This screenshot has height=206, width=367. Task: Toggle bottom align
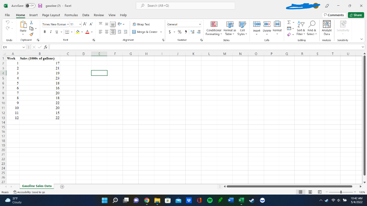pyautogui.click(x=113, y=24)
